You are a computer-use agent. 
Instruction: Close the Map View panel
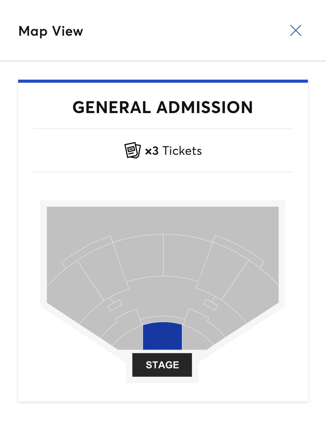tap(295, 31)
